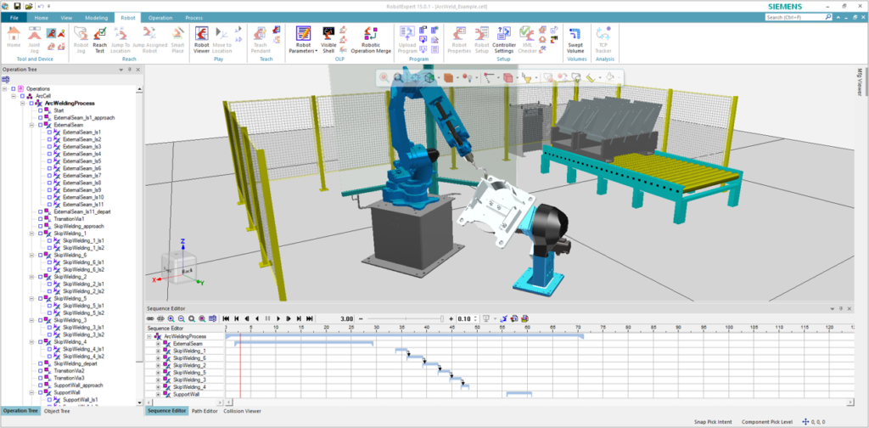Open the Mfg Viewer side panel

tap(861, 84)
